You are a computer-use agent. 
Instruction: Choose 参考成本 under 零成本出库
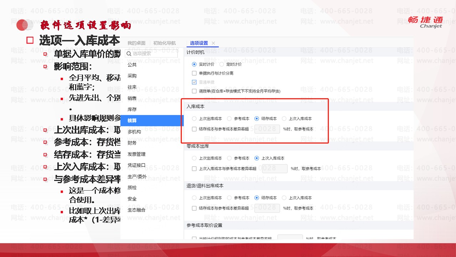click(x=229, y=158)
